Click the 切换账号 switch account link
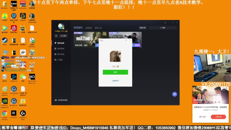The image size is (231, 130). (x=116, y=81)
